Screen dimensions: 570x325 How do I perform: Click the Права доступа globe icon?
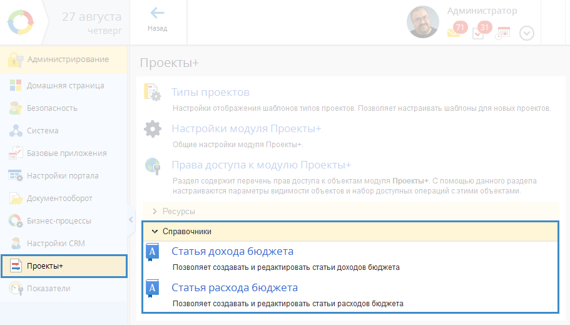click(153, 166)
